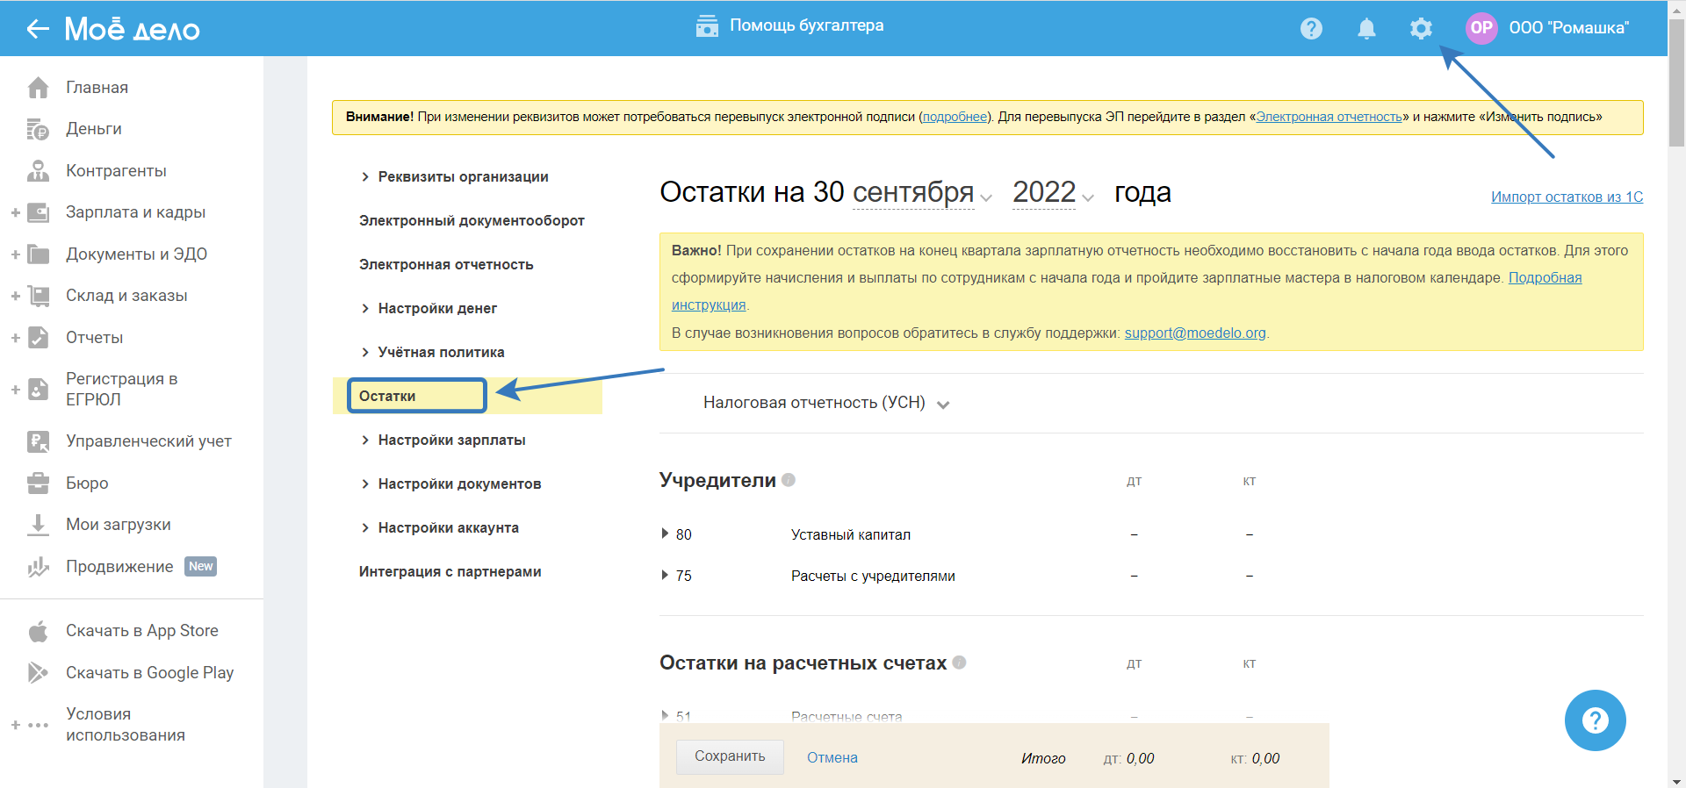Click the Документы и ЭДО folder icon
This screenshot has width=1686, height=788.
click(x=38, y=254)
